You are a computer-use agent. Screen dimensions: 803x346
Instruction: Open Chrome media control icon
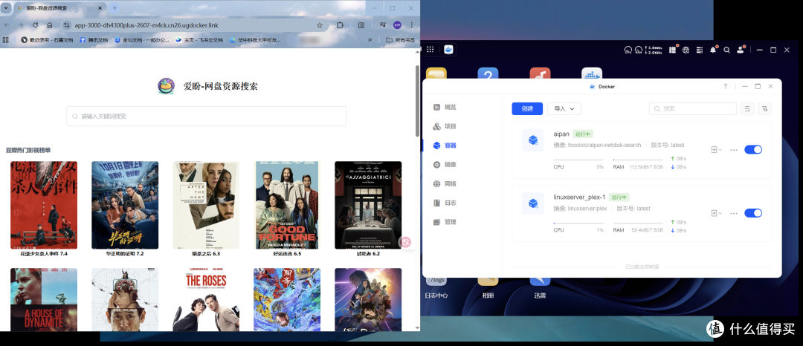tap(383, 25)
